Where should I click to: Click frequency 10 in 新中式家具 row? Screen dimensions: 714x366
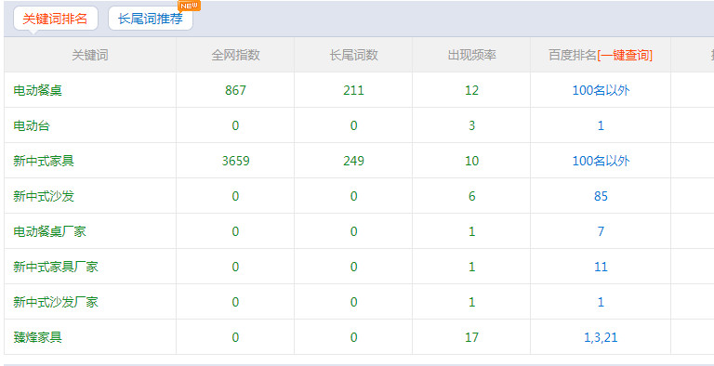pos(471,161)
